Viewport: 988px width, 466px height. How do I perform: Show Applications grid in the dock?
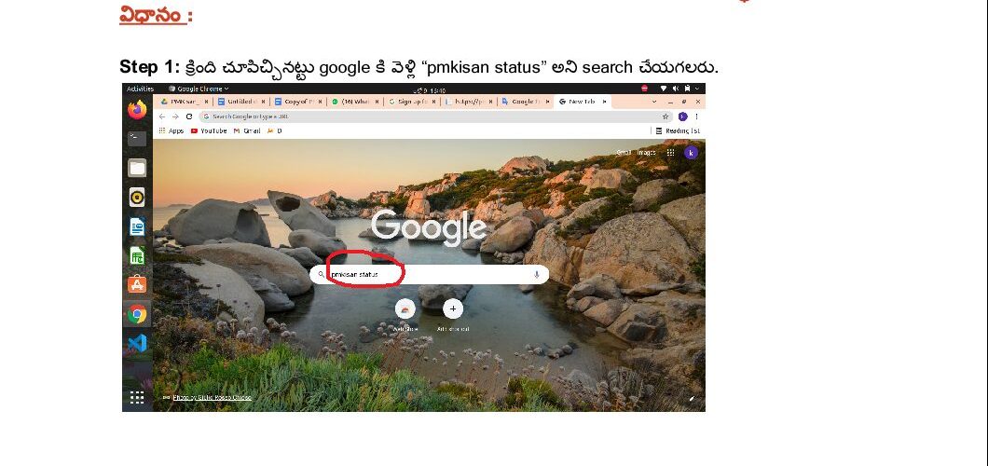pyautogui.click(x=137, y=397)
